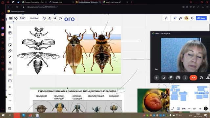Open the user avatar in Miro
The width and height of the screenshot is (210, 118).
(x=186, y=18)
